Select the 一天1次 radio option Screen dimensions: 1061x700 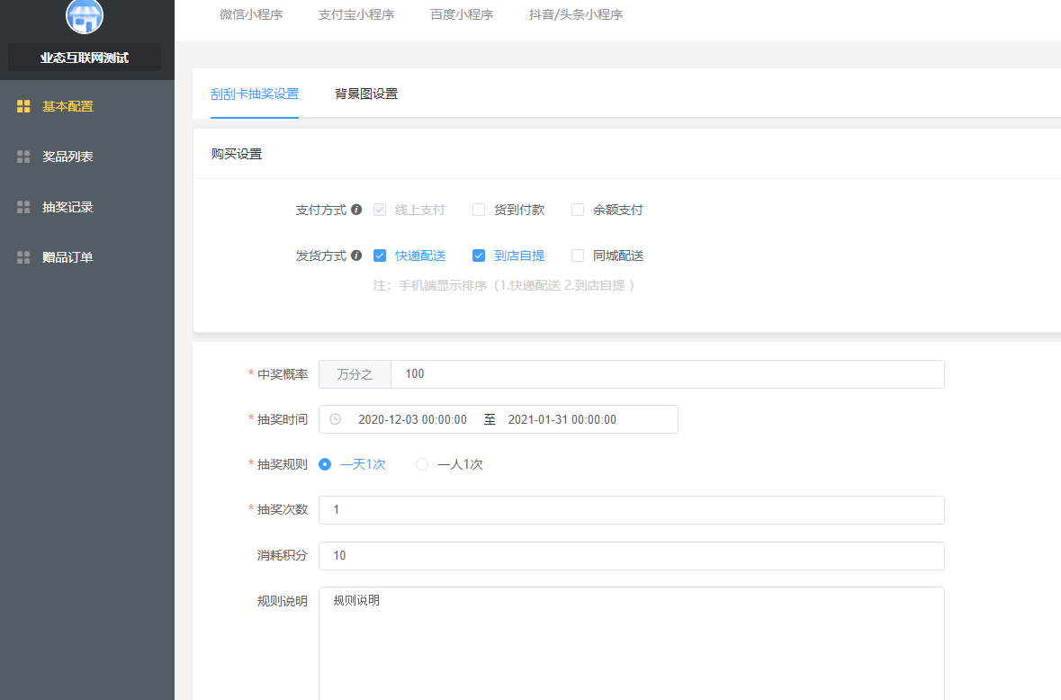325,464
